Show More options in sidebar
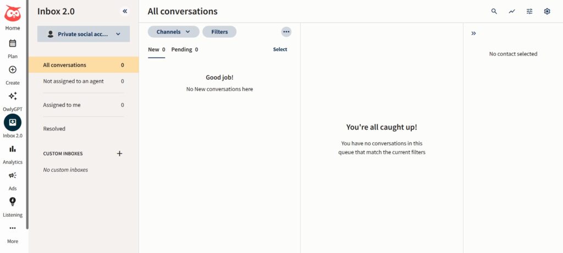Viewport: 563px width, 253px height. (x=13, y=228)
